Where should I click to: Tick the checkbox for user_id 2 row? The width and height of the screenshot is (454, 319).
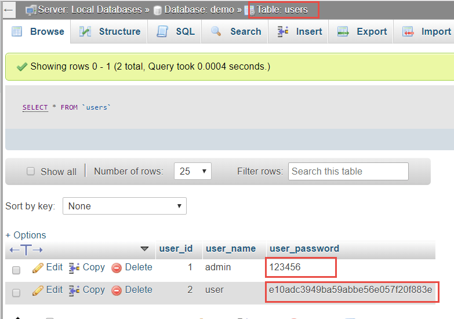pyautogui.click(x=16, y=293)
